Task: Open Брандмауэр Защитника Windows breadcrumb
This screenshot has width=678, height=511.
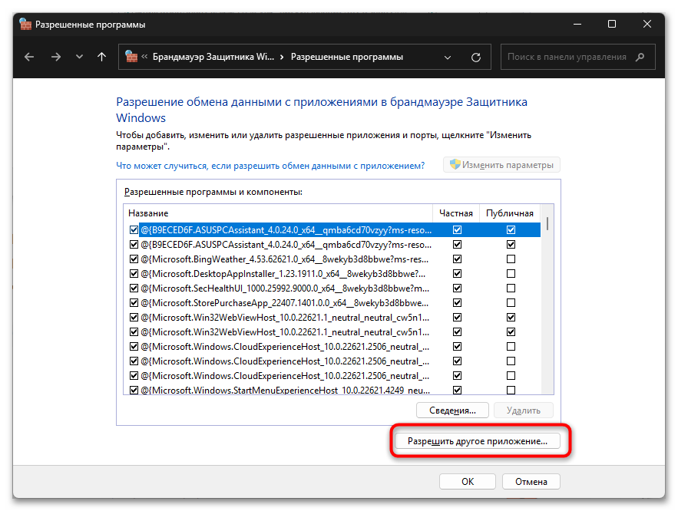Action: 213,57
